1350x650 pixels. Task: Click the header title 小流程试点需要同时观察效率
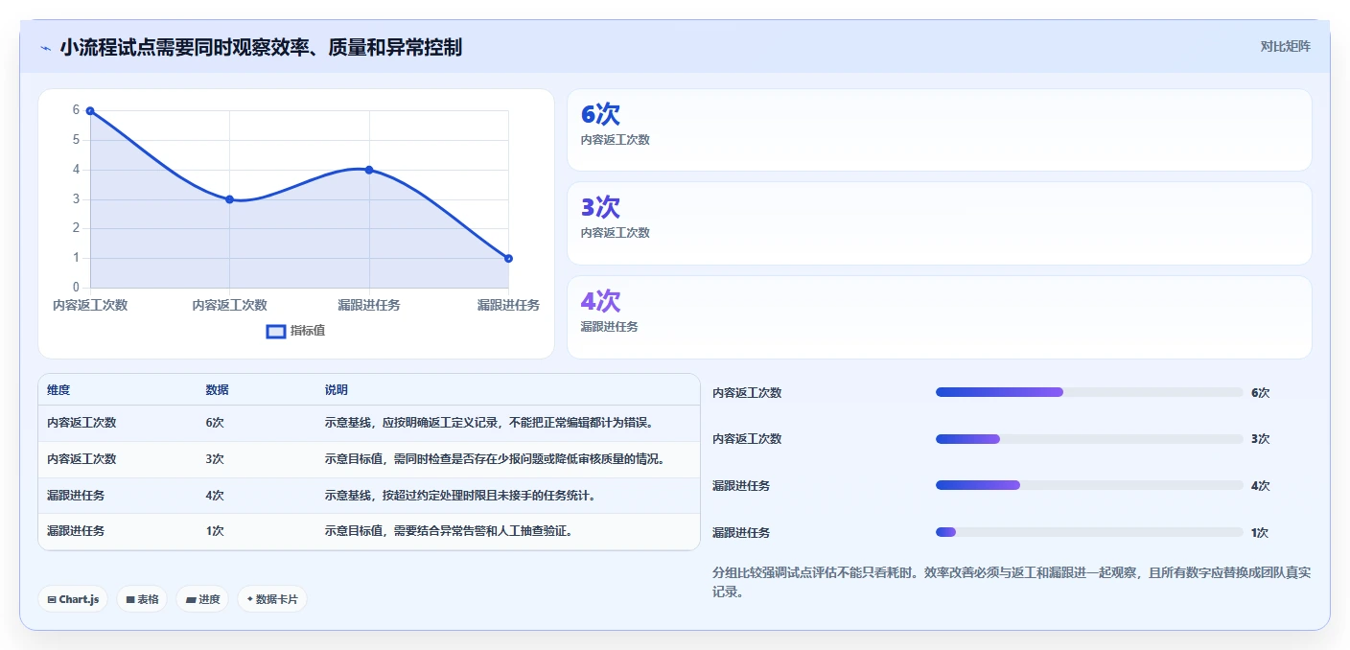(261, 47)
